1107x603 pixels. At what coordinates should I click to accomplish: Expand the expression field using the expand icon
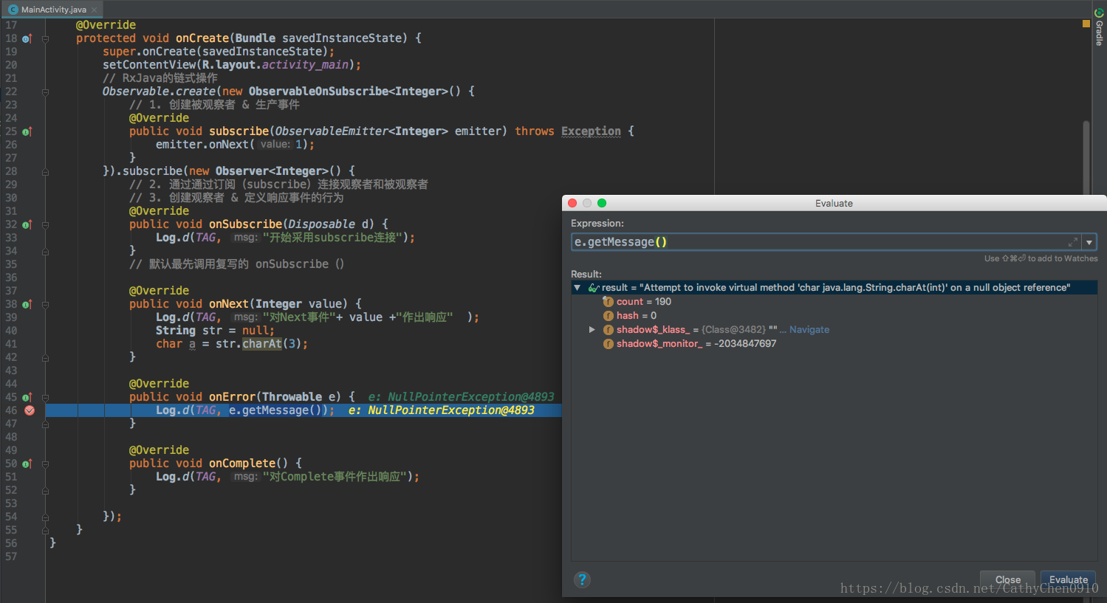point(1073,242)
